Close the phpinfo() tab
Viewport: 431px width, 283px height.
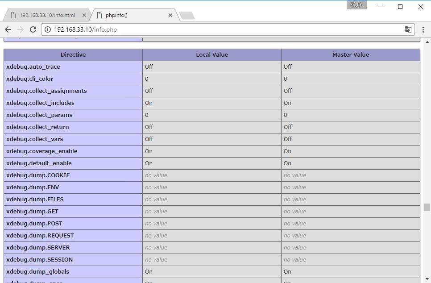click(x=170, y=15)
